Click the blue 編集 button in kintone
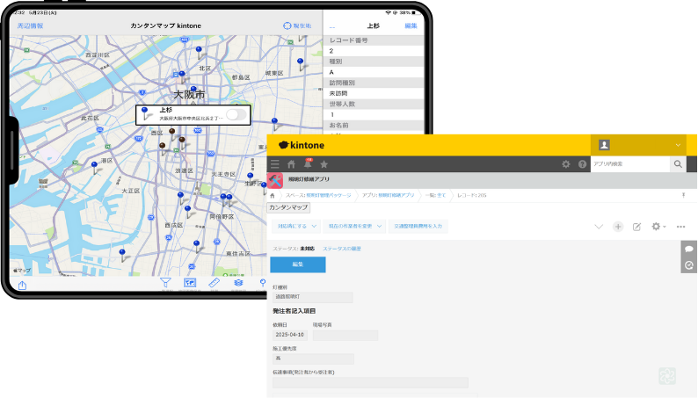The width and height of the screenshot is (698, 398). tap(298, 264)
